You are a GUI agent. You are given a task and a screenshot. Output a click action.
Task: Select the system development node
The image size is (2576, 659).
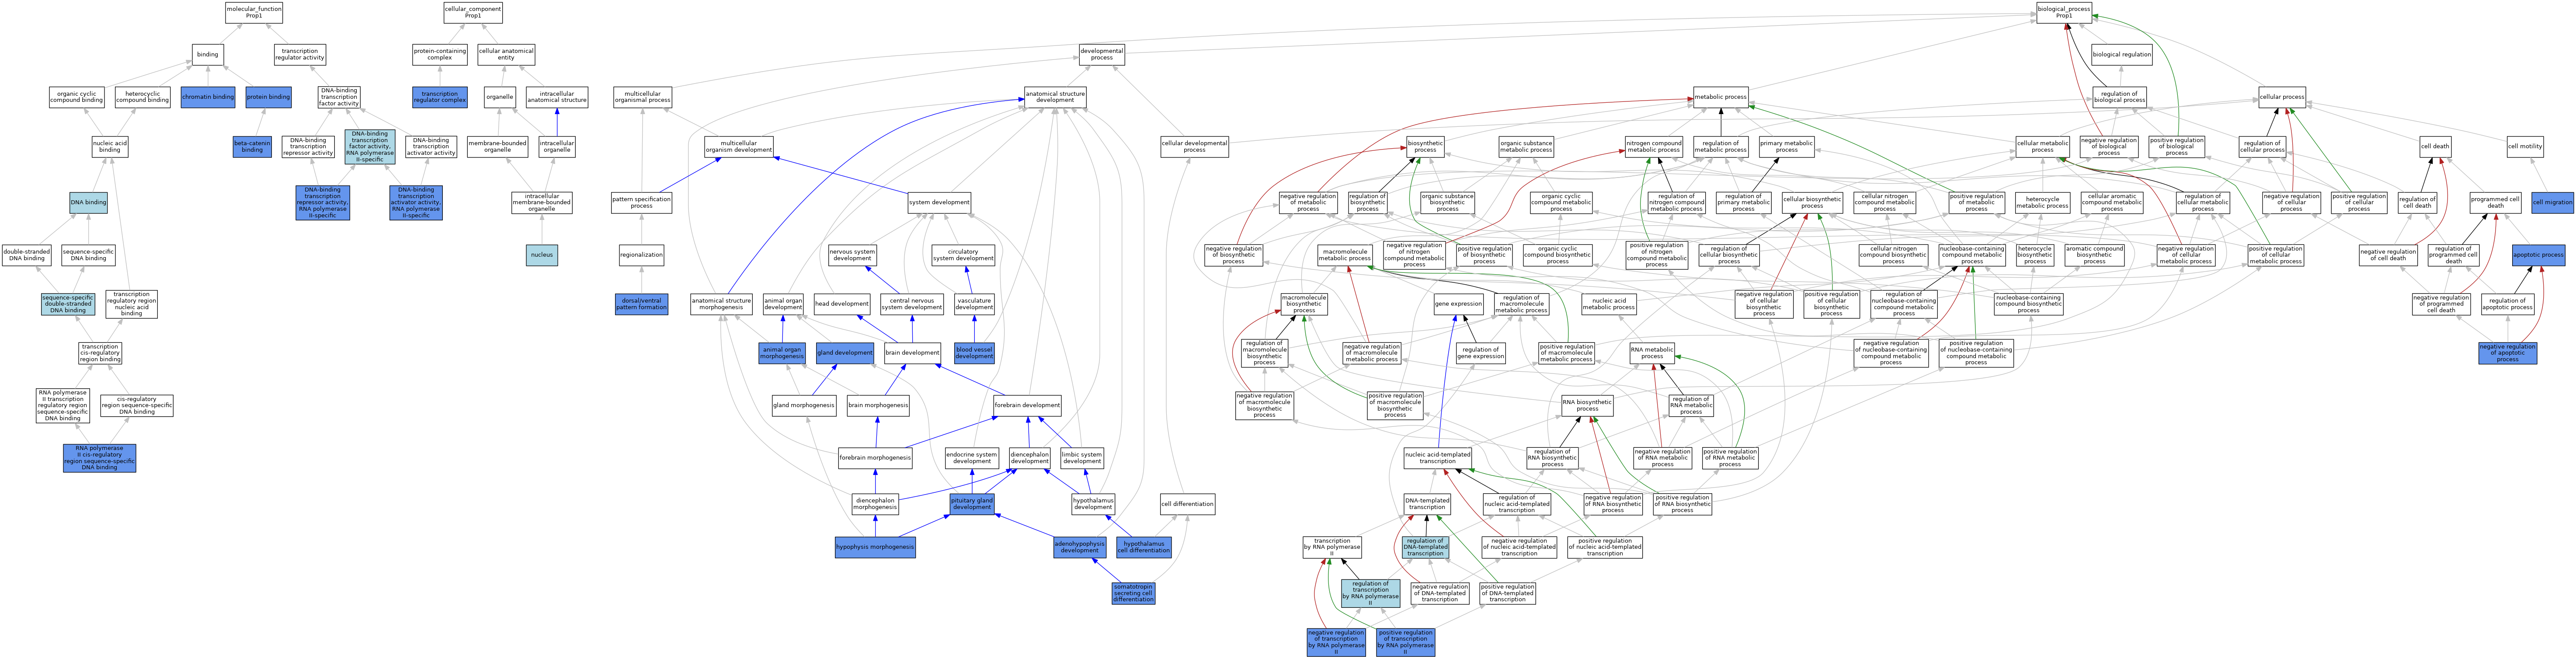pyautogui.click(x=939, y=202)
